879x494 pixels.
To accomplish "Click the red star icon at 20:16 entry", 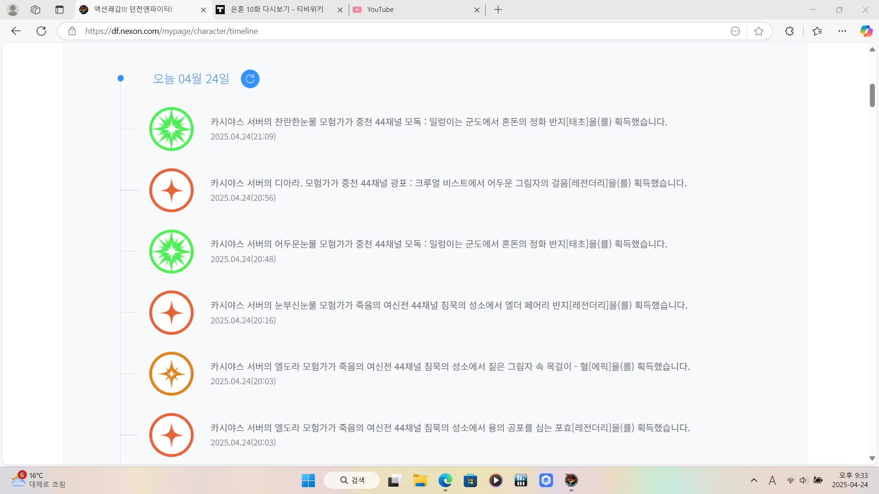I will [172, 313].
